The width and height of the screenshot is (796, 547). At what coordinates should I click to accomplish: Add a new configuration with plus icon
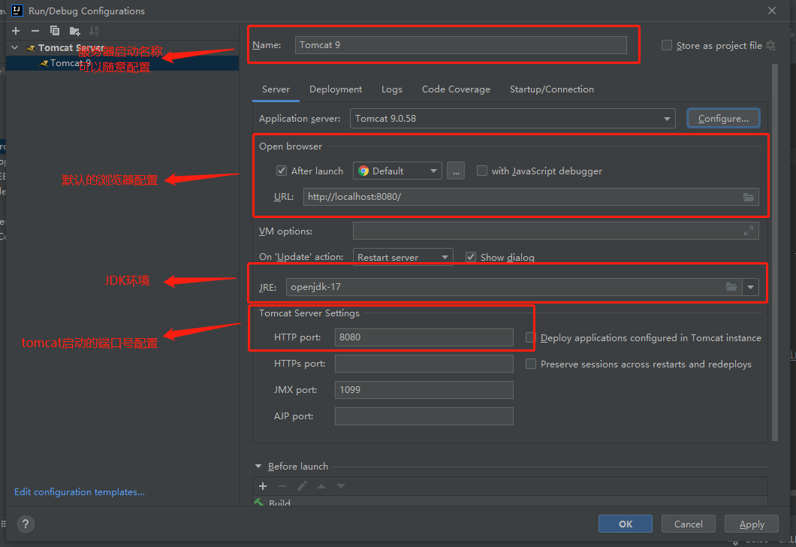pos(16,31)
